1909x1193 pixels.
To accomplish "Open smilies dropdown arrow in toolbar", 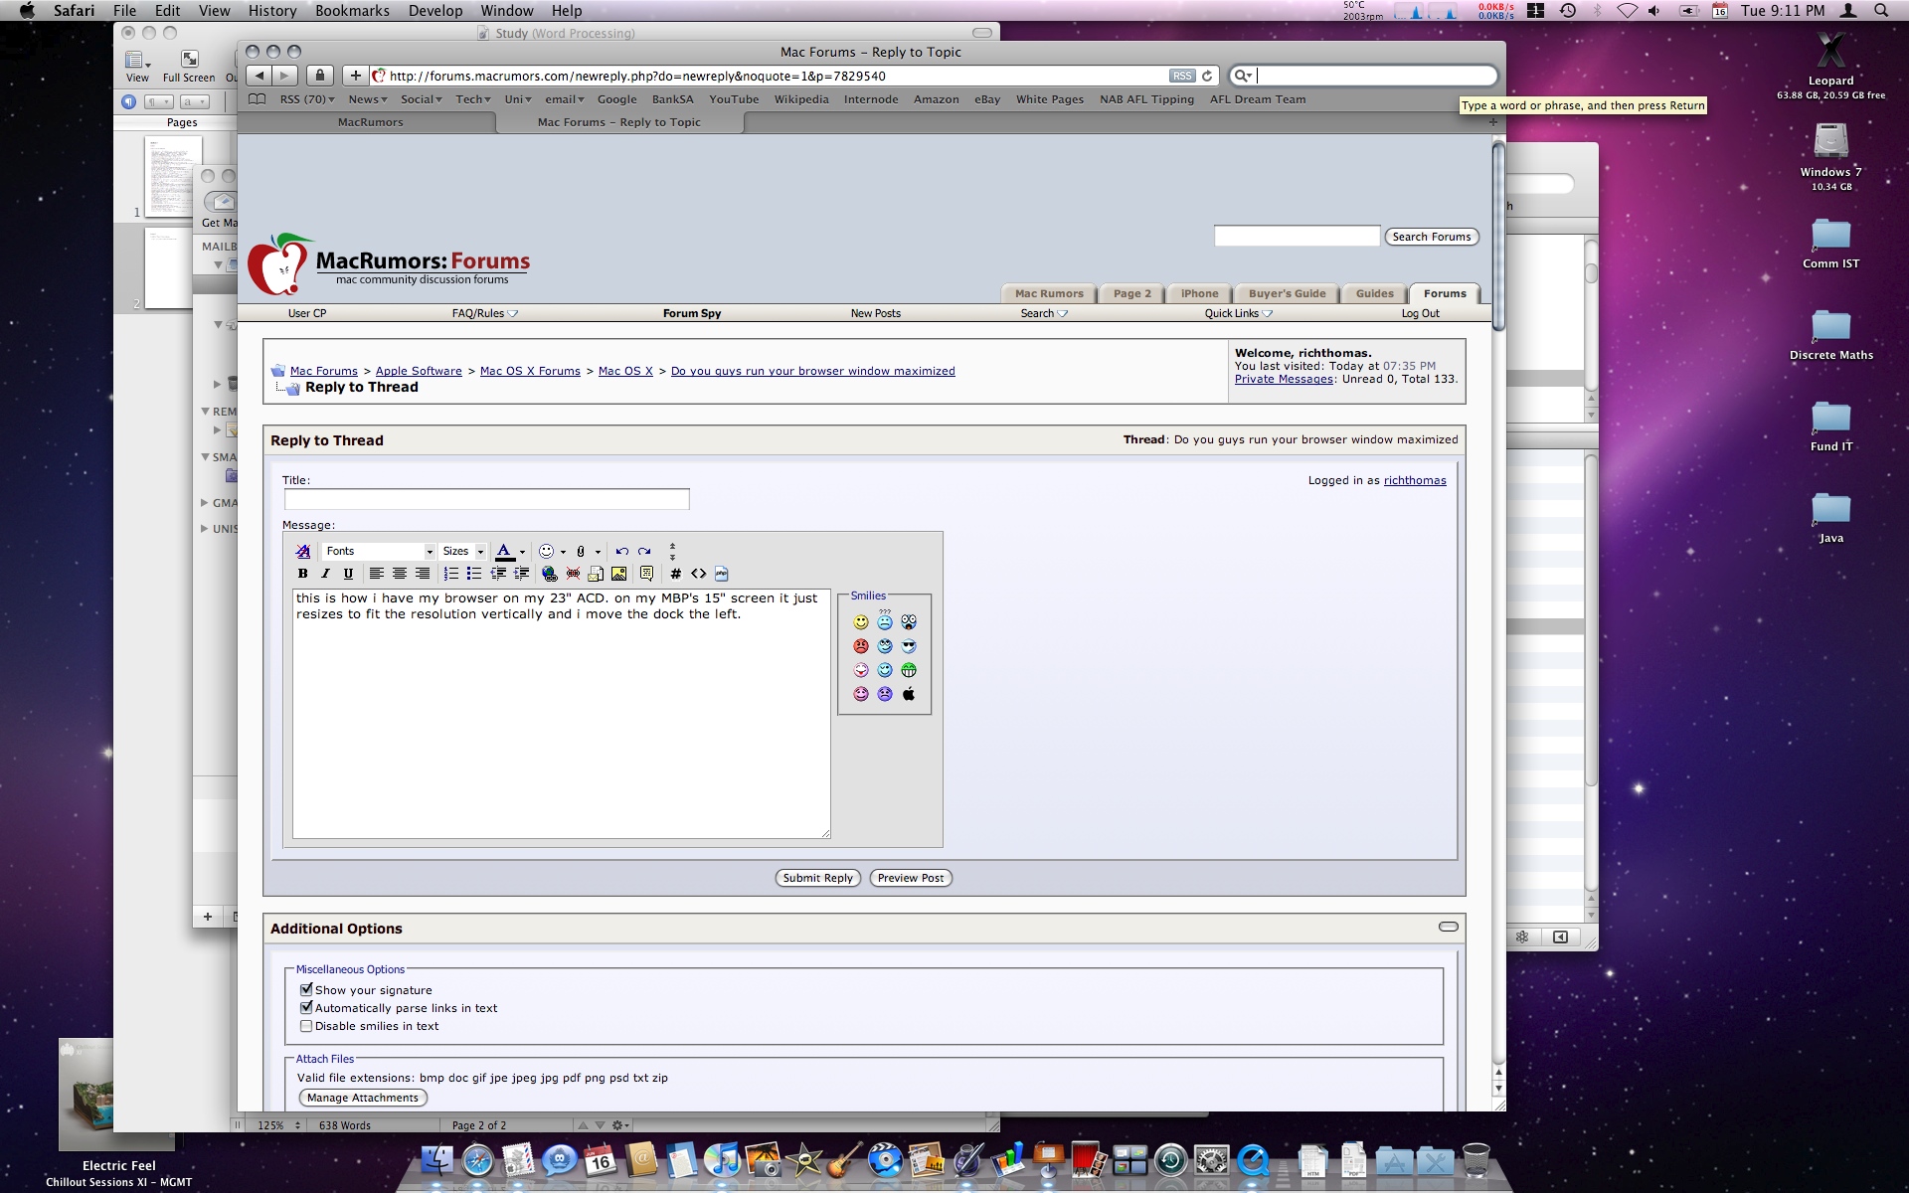I will pyautogui.click(x=563, y=552).
